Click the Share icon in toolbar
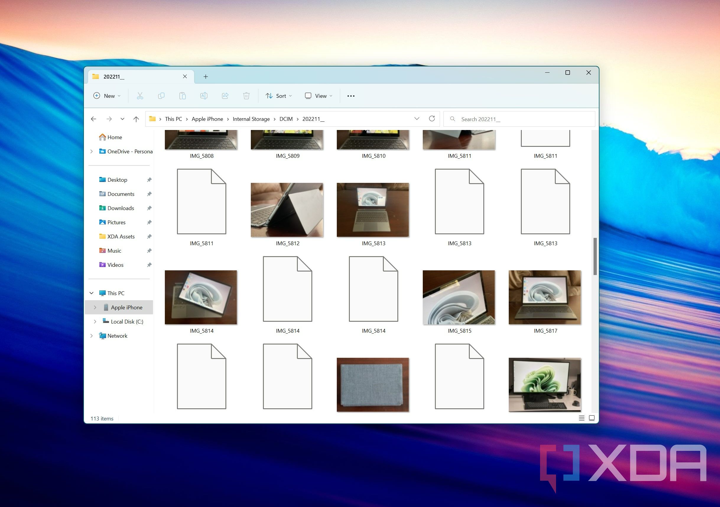The width and height of the screenshot is (720, 507). [225, 95]
